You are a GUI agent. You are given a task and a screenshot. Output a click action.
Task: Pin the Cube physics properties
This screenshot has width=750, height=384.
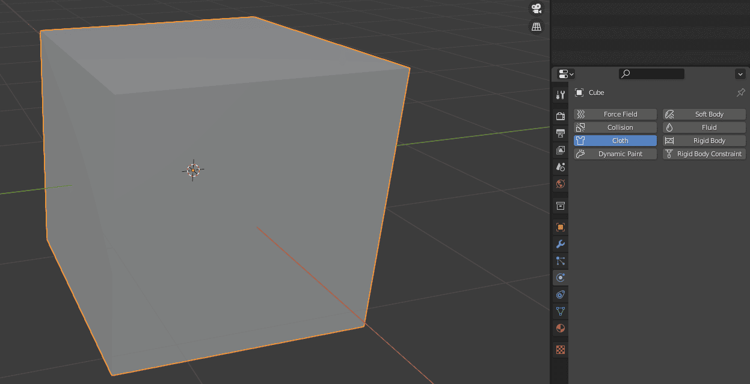[740, 93]
